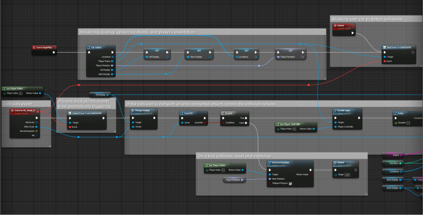423x215 pixels.
Task: Select the Event BeginPlay node title
Action: click(44, 47)
